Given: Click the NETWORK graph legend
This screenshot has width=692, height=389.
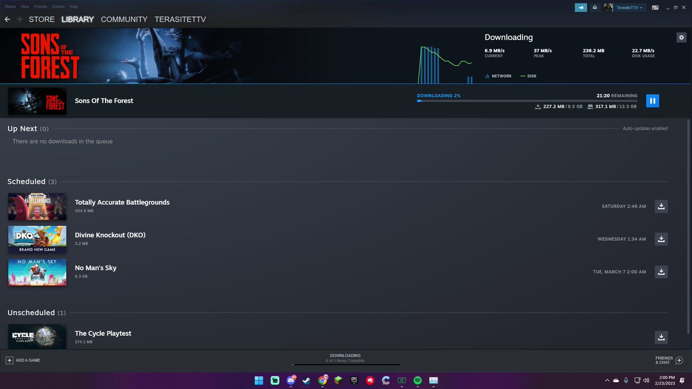Looking at the screenshot, I should point(498,76).
